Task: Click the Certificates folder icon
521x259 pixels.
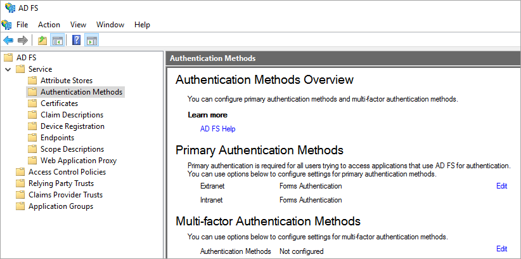Action: (x=32, y=103)
